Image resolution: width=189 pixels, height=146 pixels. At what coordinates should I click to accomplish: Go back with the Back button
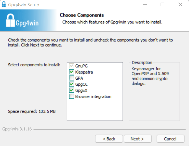pos(109,139)
